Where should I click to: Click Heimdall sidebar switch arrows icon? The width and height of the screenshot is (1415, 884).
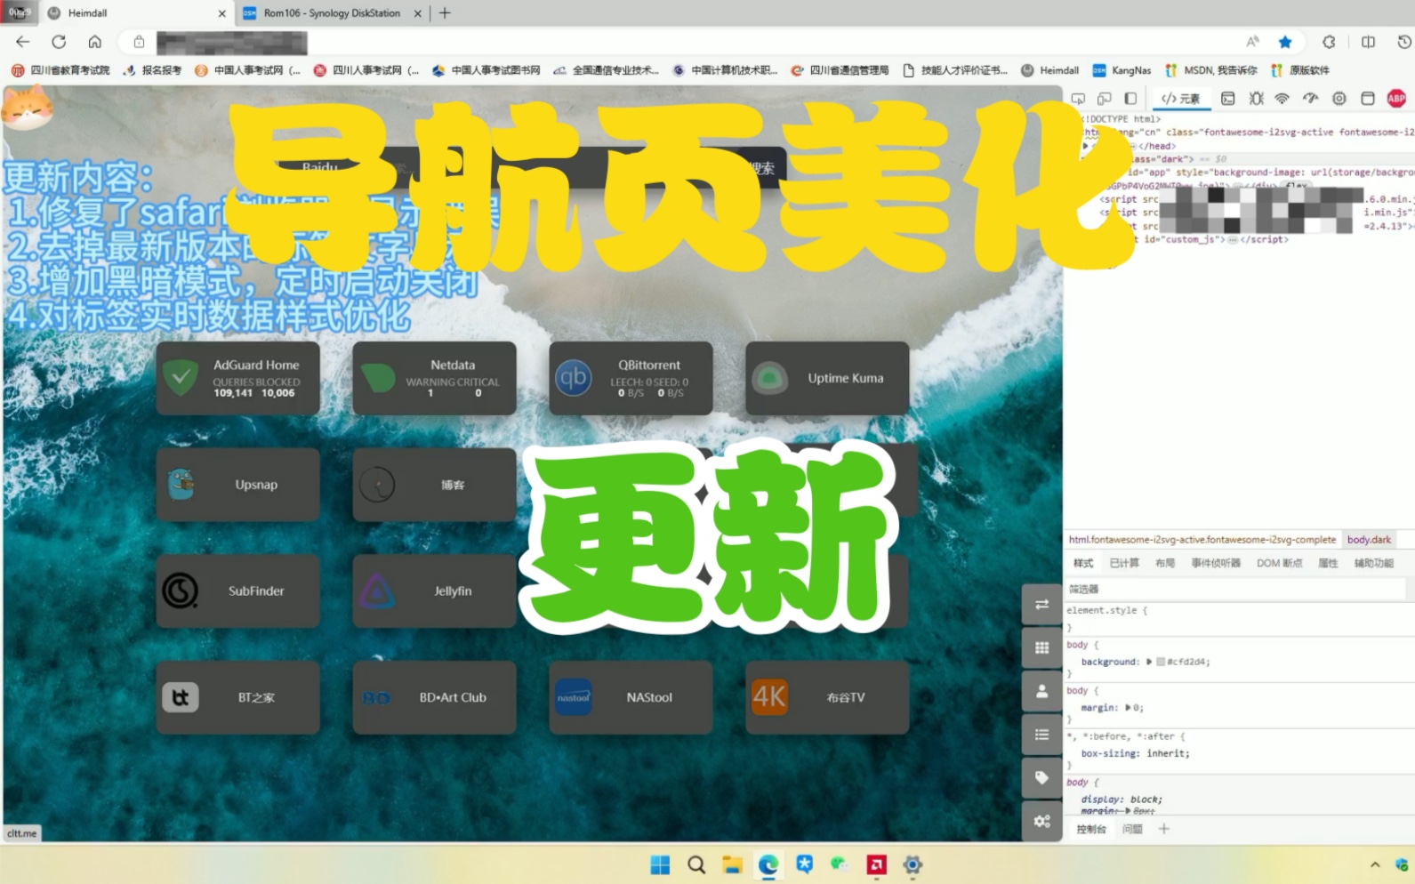1041,605
